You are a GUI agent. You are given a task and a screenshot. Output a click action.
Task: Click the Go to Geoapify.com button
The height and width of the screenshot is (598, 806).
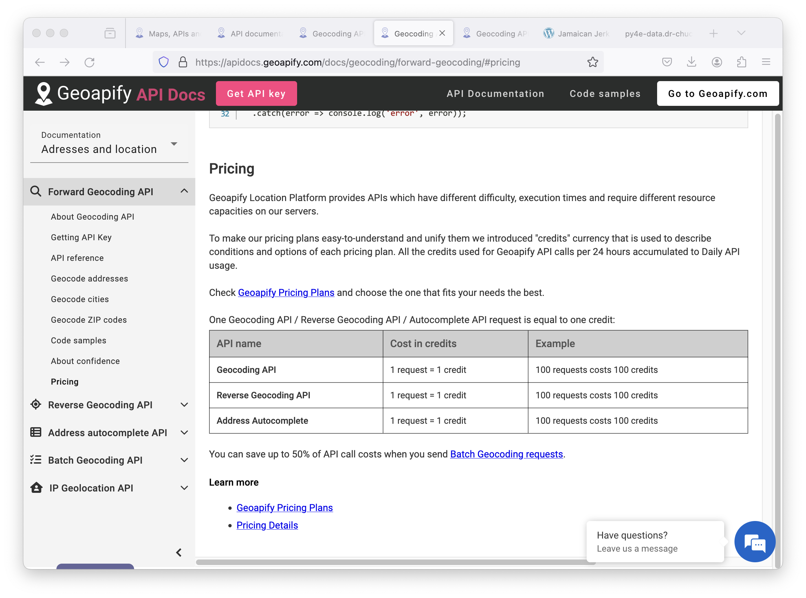click(x=718, y=94)
